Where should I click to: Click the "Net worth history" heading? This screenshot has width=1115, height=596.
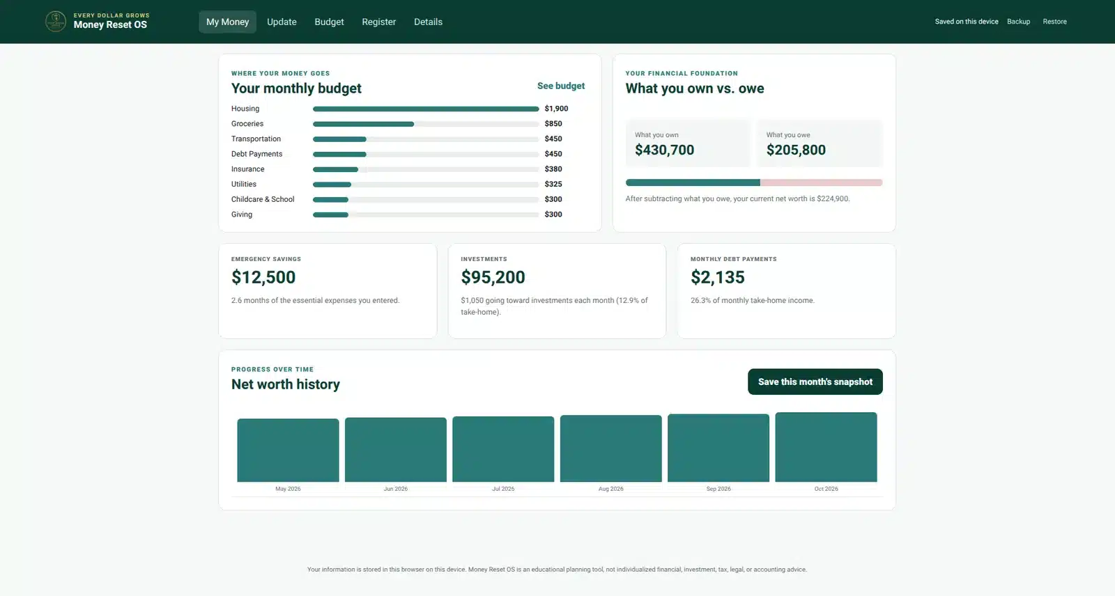click(x=286, y=384)
